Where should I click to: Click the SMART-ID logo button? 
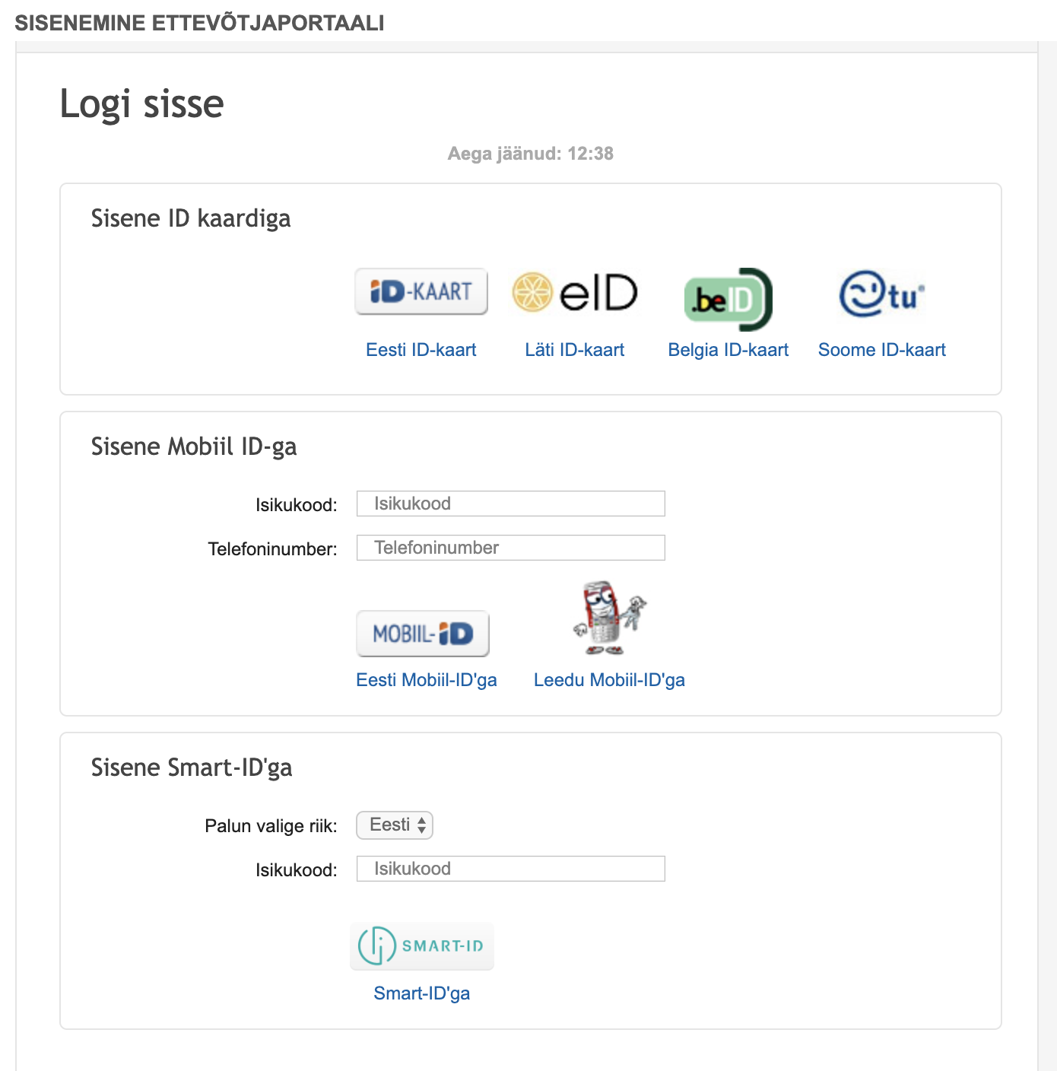(x=422, y=945)
